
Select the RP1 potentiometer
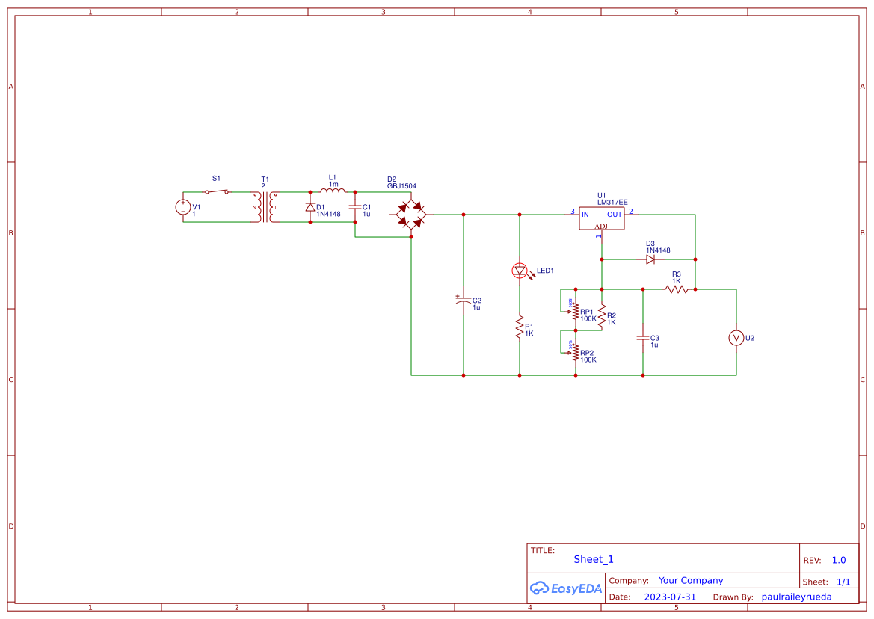(x=575, y=312)
